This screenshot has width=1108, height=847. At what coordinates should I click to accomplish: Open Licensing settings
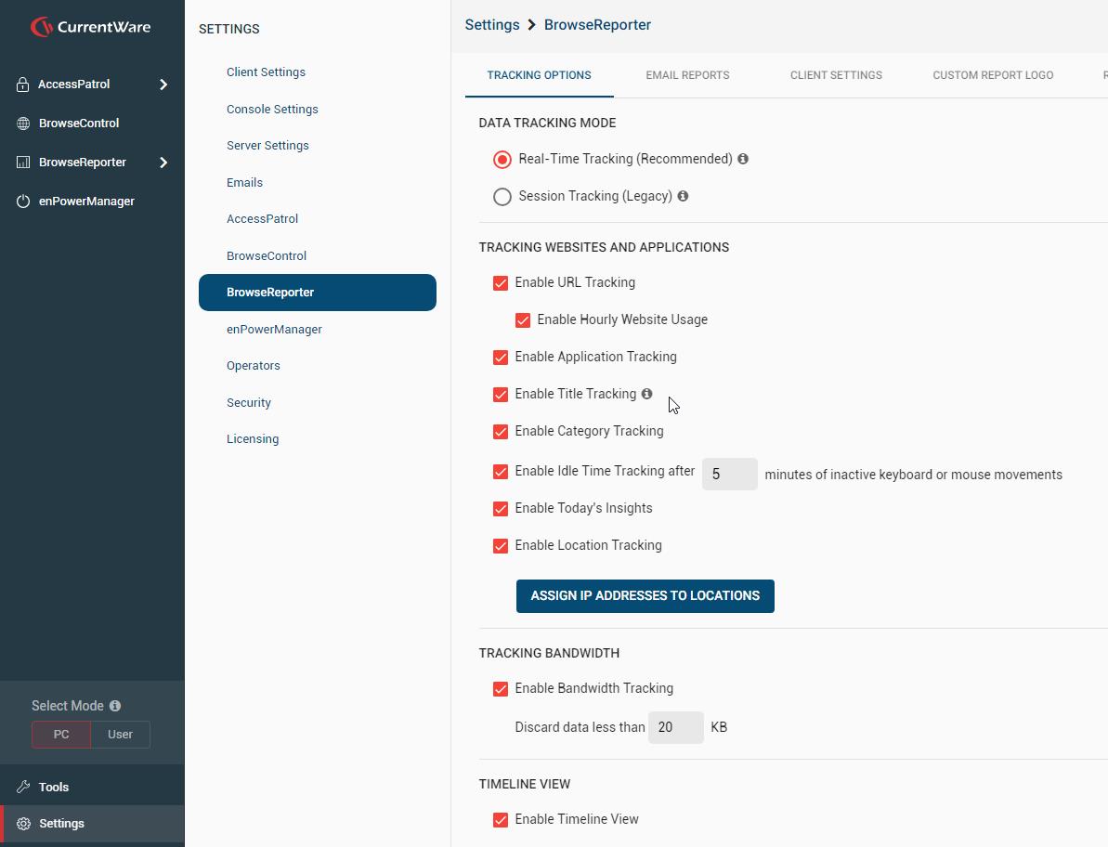tap(253, 438)
